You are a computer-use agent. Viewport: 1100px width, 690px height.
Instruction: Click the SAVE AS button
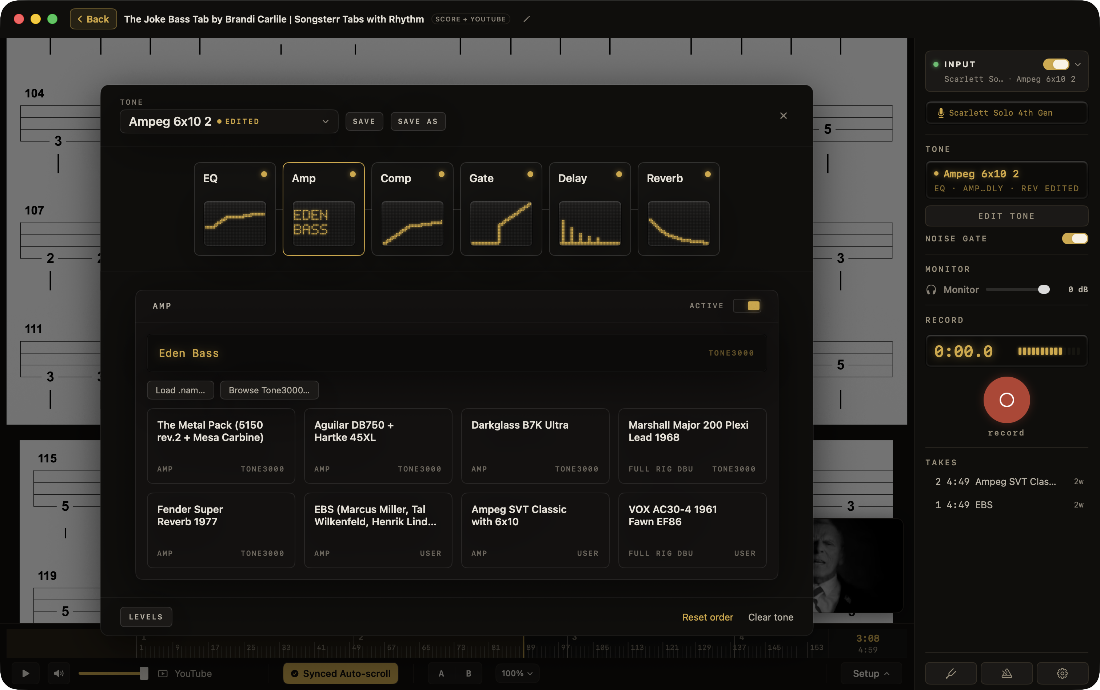point(418,121)
